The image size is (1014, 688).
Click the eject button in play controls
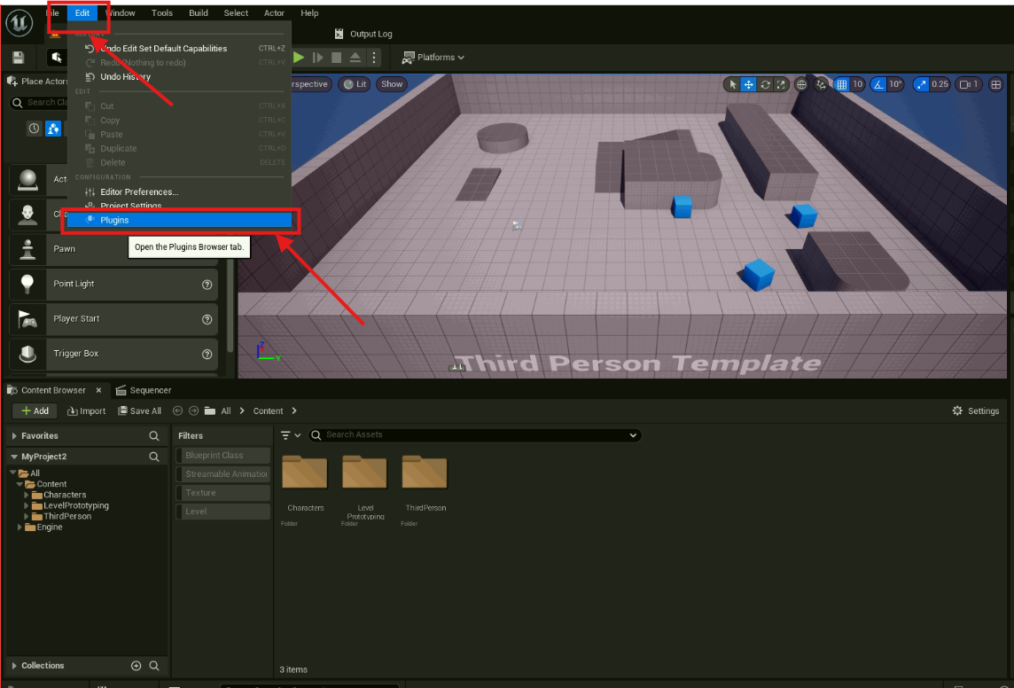point(355,58)
